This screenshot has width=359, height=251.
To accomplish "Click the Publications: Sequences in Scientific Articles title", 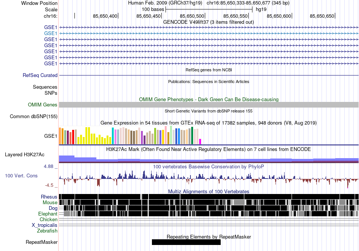I will click(209, 82).
